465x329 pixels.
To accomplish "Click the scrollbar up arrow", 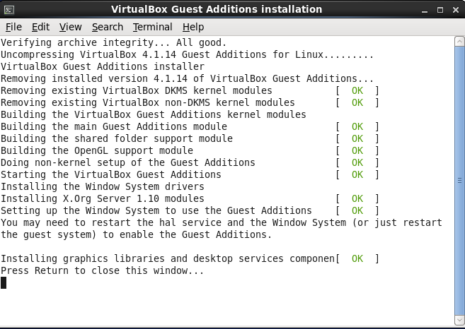I will [x=459, y=42].
